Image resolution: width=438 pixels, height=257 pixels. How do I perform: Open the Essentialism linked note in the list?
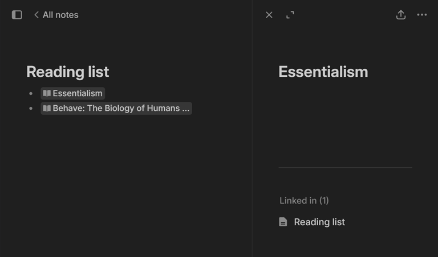78,93
